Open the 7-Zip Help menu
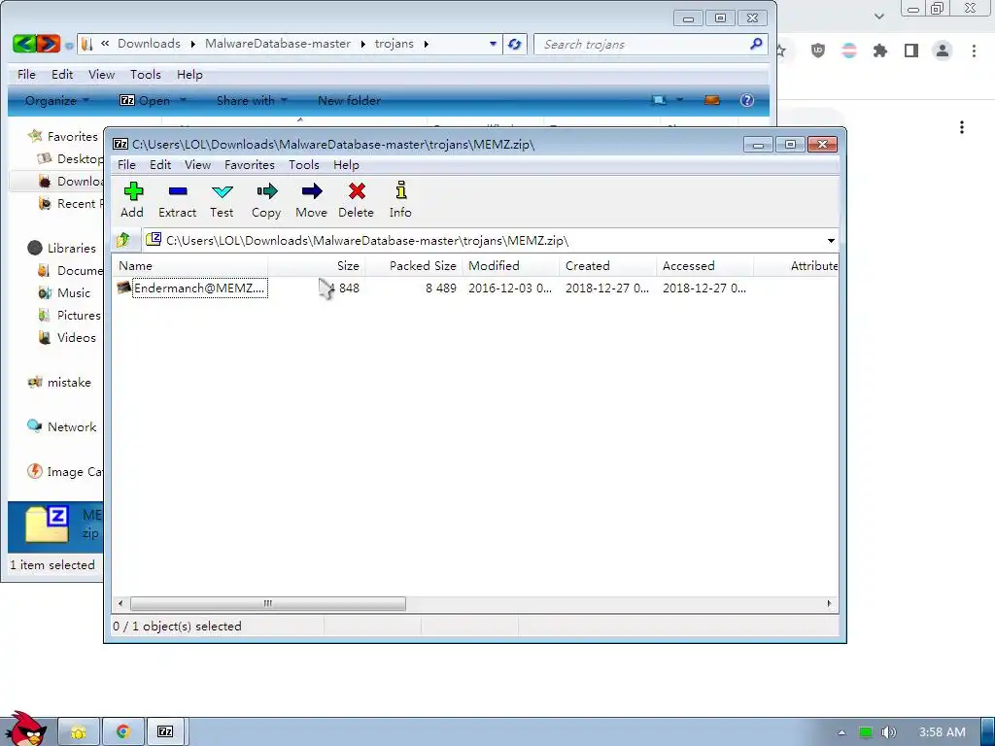 pyautogui.click(x=346, y=165)
